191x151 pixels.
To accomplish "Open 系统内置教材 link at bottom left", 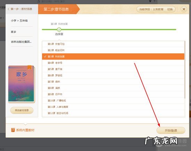I will point(25,130).
